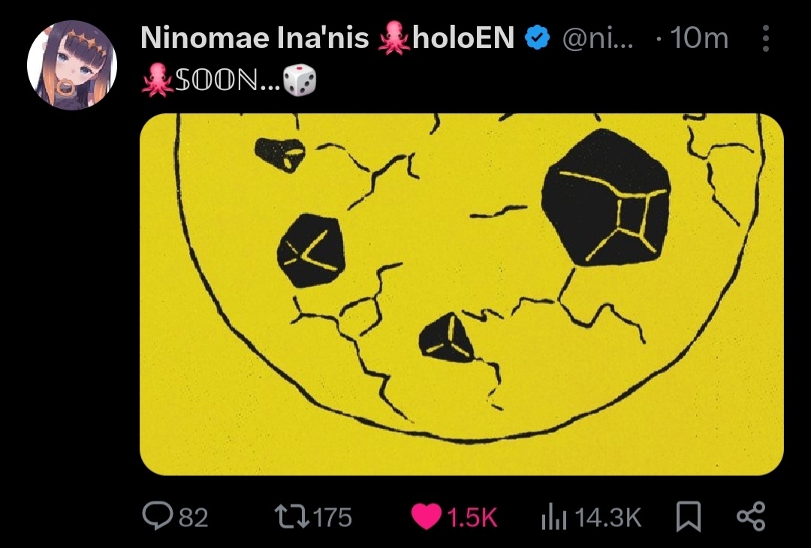This screenshot has width=811, height=548.
Task: Click the 175 retweet count
Action: click(333, 517)
